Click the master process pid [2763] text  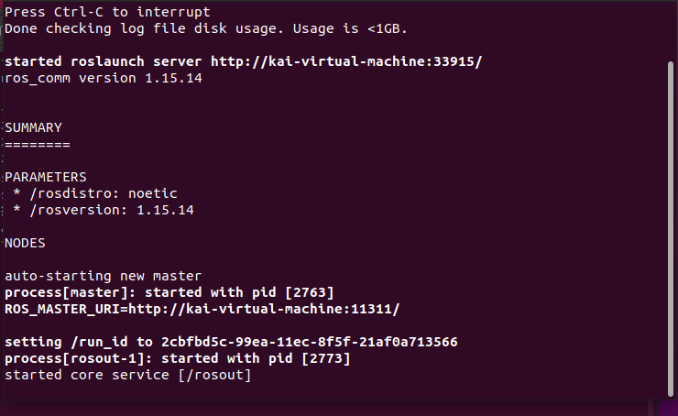coord(310,292)
